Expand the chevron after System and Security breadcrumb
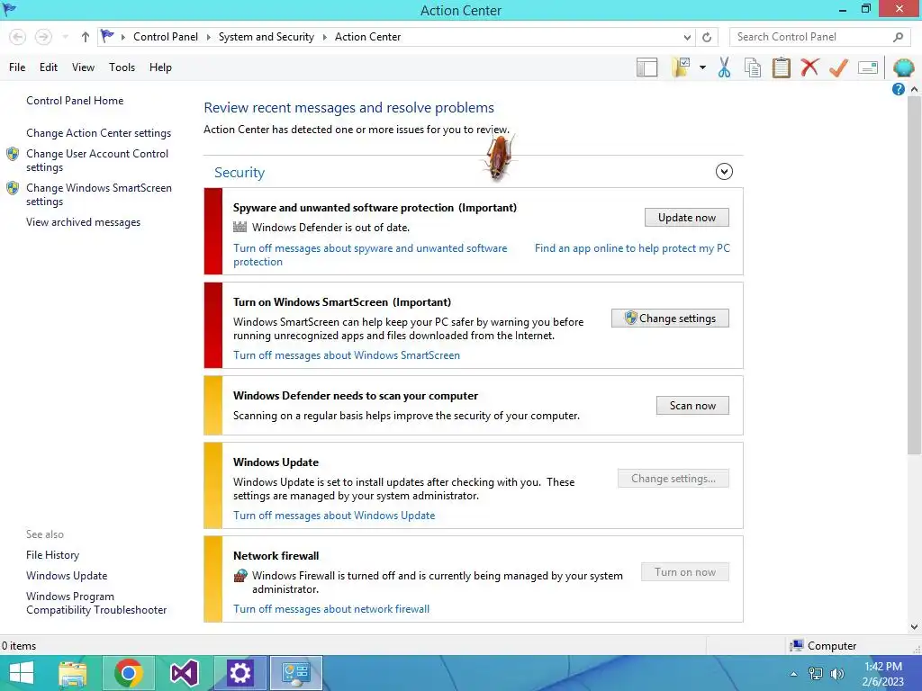The image size is (922, 691). (324, 37)
